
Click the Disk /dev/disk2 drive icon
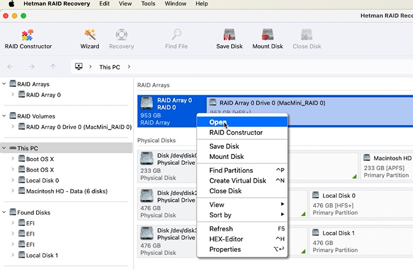pyautogui.click(x=147, y=196)
